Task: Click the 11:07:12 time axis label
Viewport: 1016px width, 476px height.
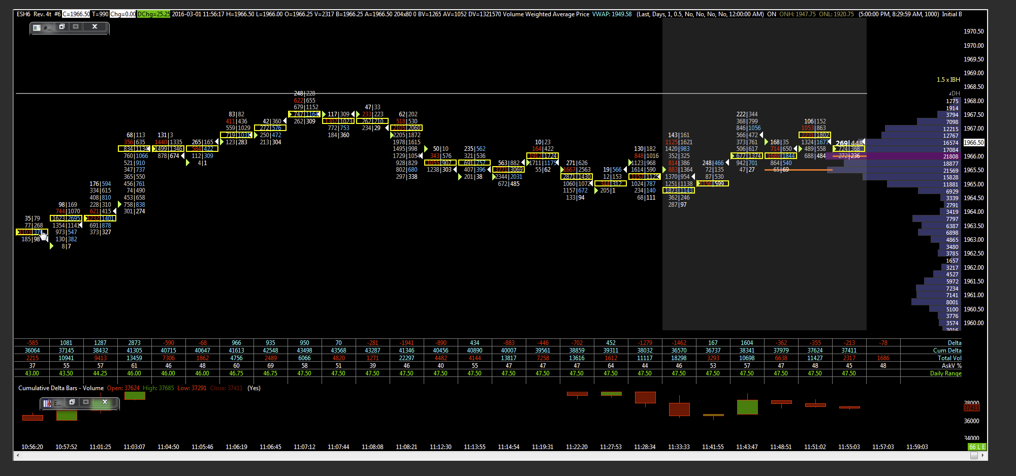Action: point(304,447)
